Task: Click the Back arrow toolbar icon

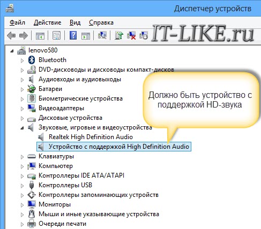Action: pos(11,35)
